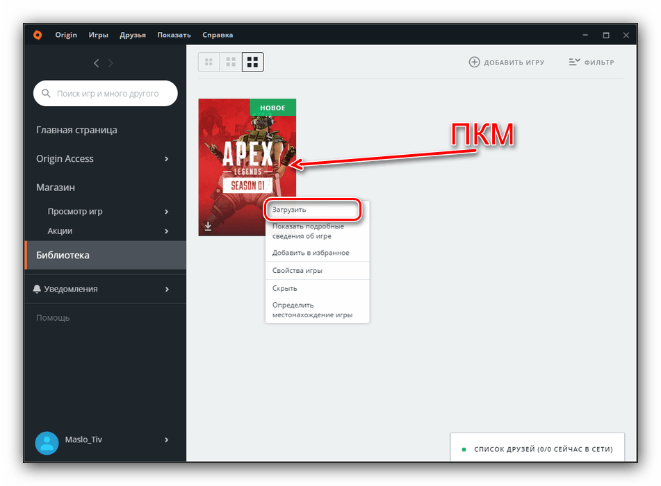Open the Игры menu in menu bar
661x486 pixels.
pos(98,35)
